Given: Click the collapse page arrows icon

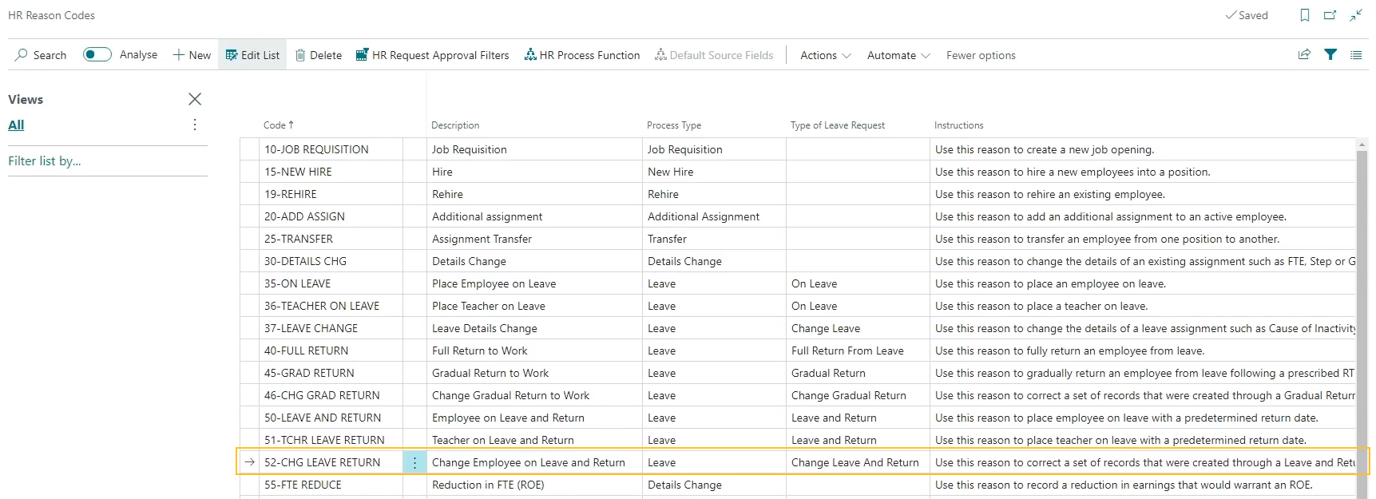Looking at the screenshot, I should click(x=1356, y=15).
